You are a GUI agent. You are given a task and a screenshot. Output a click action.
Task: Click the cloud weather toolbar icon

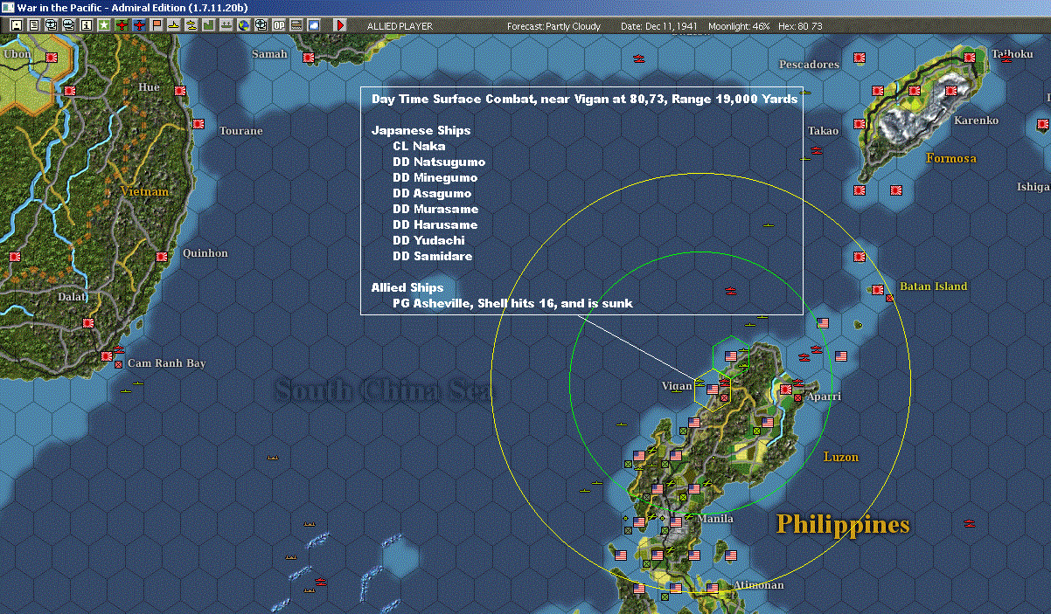click(314, 25)
